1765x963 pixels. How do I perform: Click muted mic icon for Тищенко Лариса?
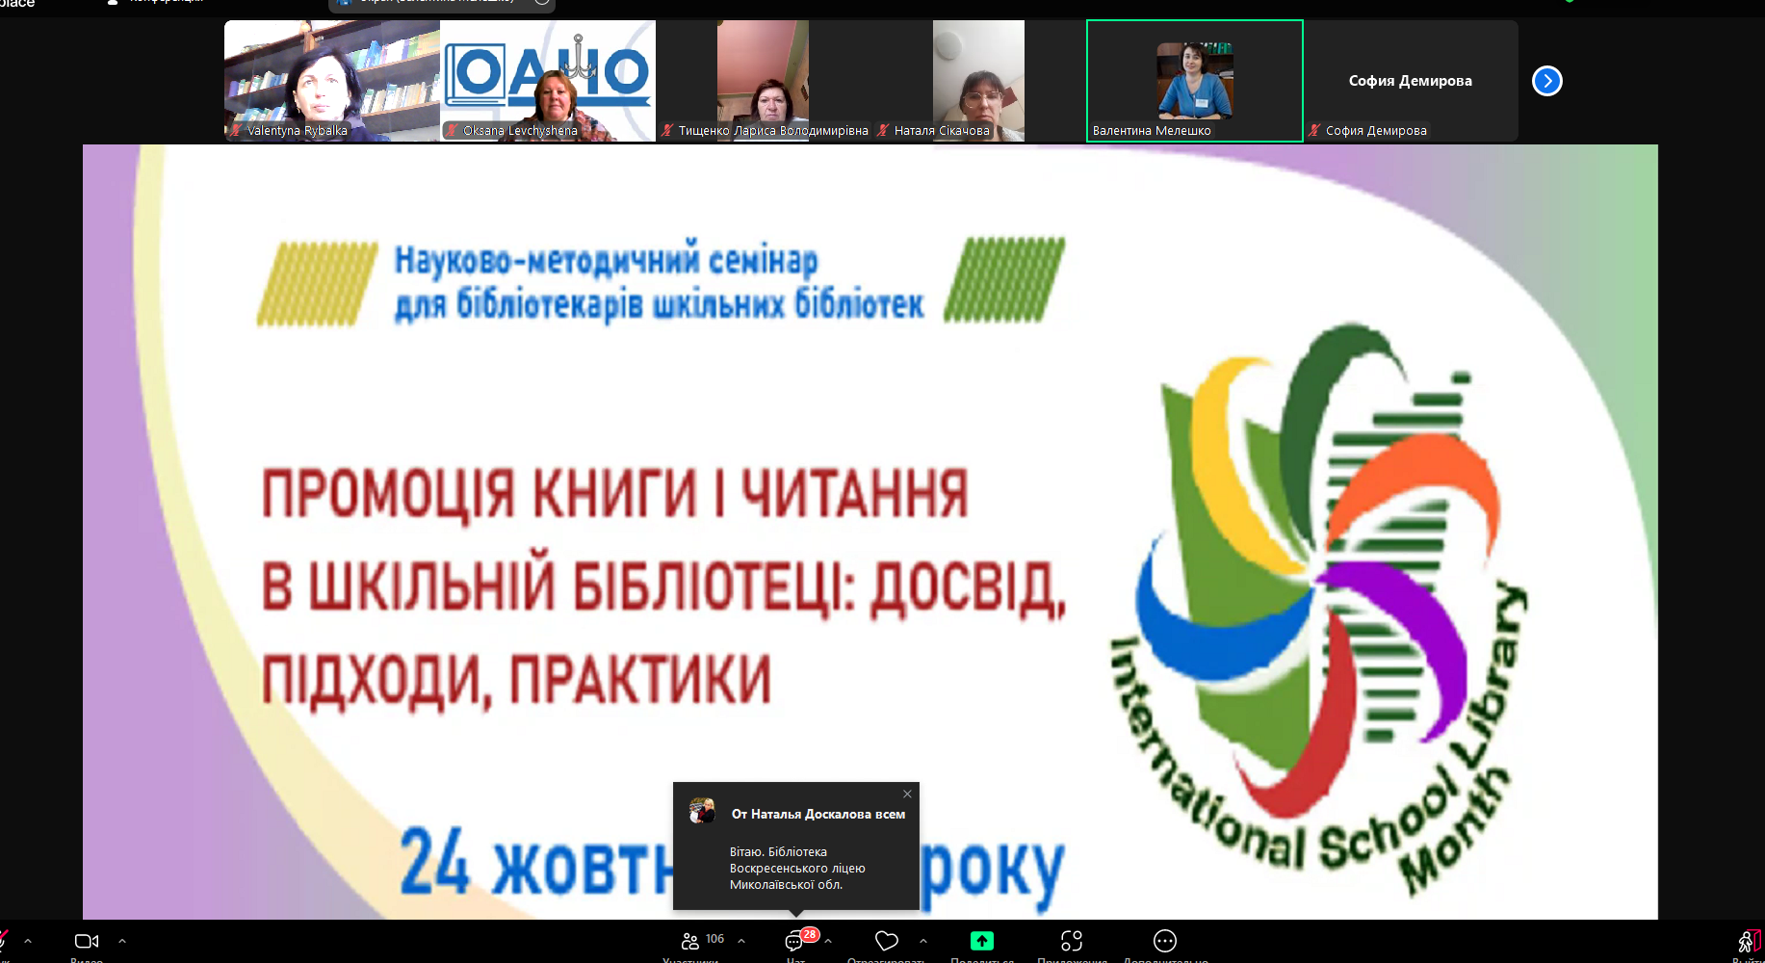[x=667, y=131]
